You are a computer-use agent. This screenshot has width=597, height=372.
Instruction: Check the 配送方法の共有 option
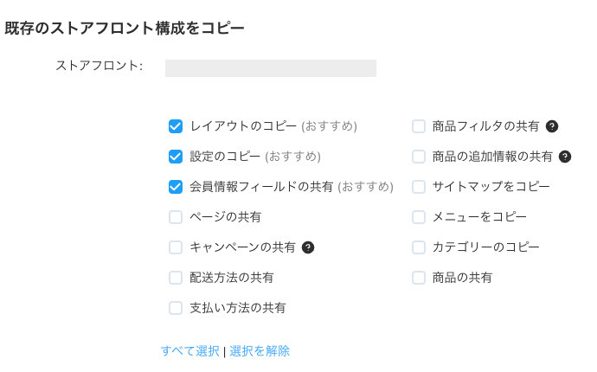176,278
